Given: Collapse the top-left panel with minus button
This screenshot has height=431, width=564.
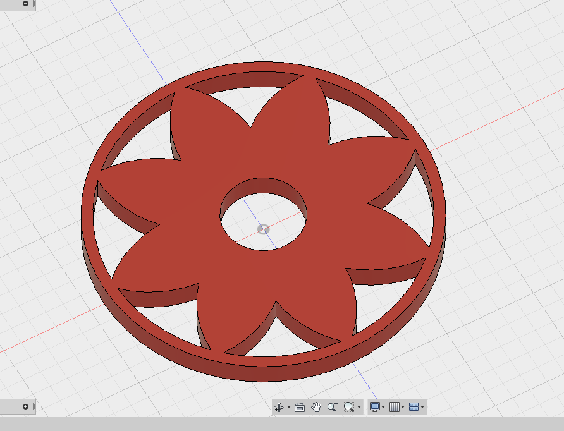Looking at the screenshot, I should pyautogui.click(x=25, y=4).
